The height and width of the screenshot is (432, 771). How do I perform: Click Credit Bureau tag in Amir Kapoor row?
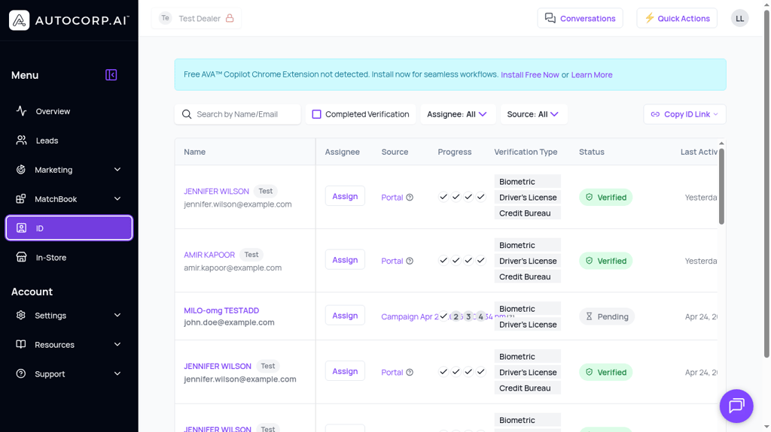(528, 277)
